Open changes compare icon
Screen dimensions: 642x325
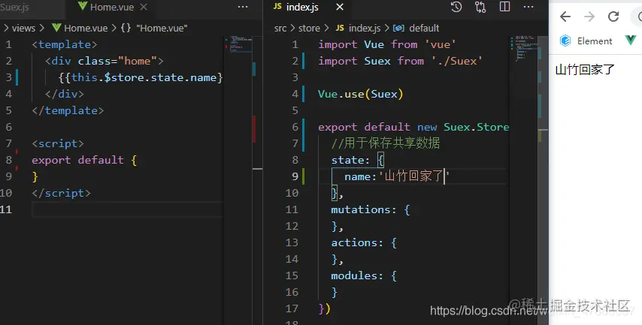(480, 7)
